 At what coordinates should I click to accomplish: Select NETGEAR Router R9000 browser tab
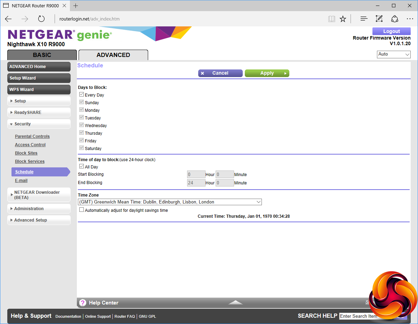click(x=35, y=6)
